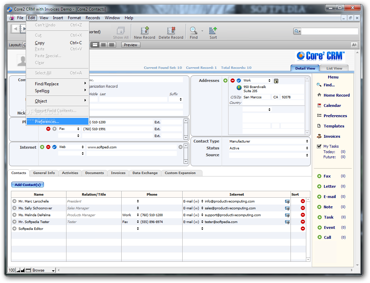Open the Status Active dropdown
Screen dimensions: 370x283
pyautogui.click(x=269, y=148)
